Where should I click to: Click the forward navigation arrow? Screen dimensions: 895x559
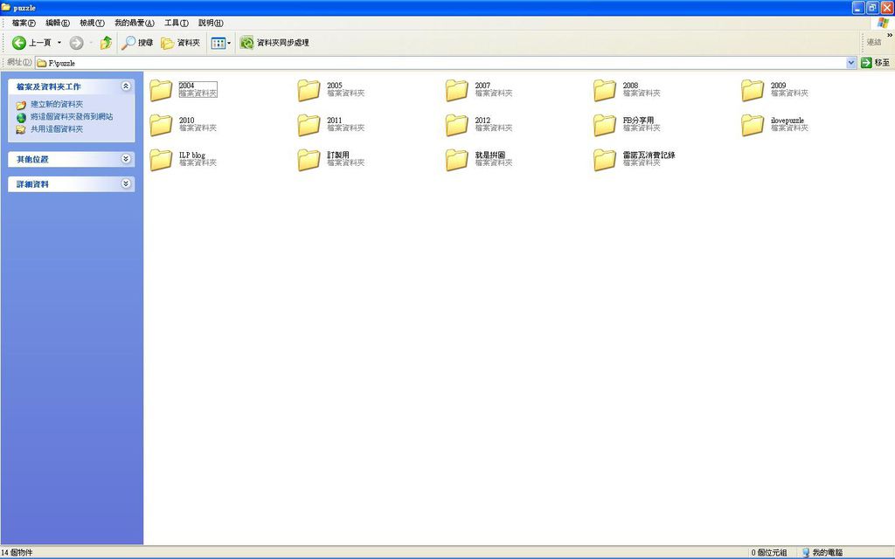(x=77, y=43)
